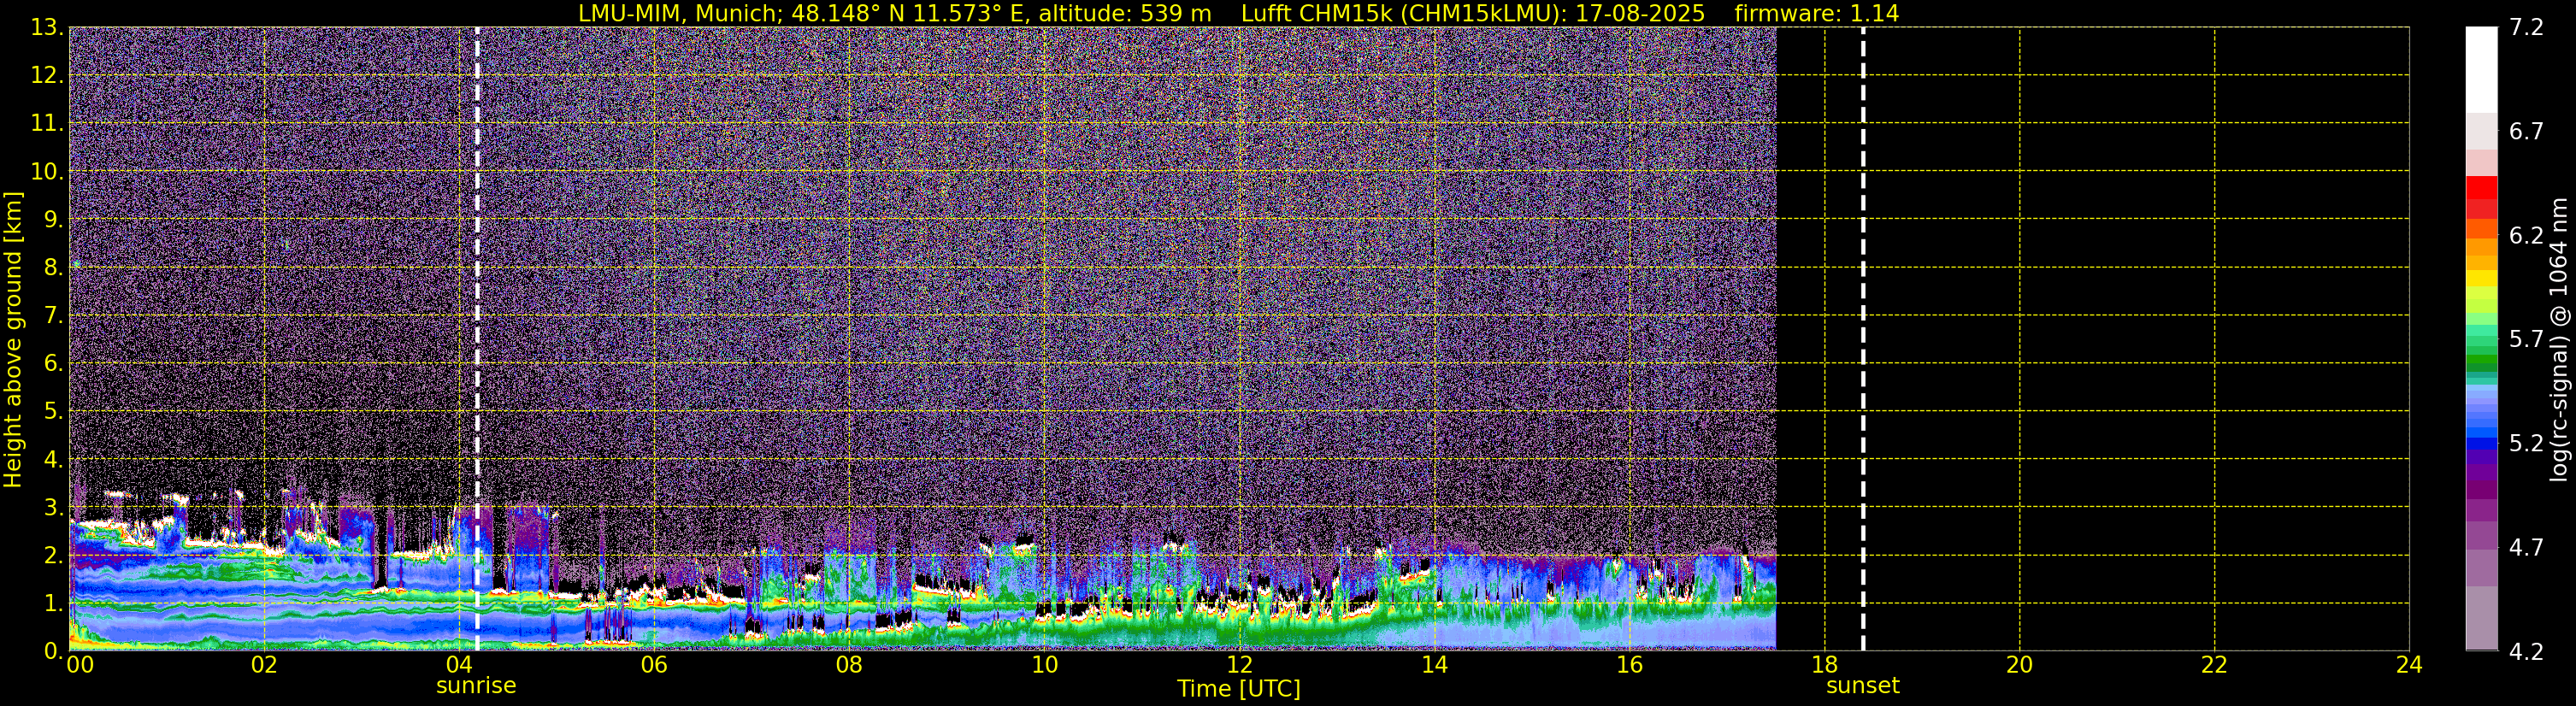Click the time axis tick label 22
This screenshot has width=2576, height=706.
point(2214,665)
